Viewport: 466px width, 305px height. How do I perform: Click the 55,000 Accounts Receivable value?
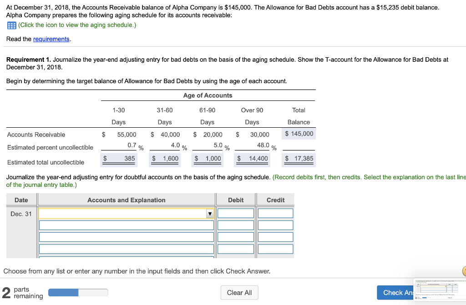(127, 135)
